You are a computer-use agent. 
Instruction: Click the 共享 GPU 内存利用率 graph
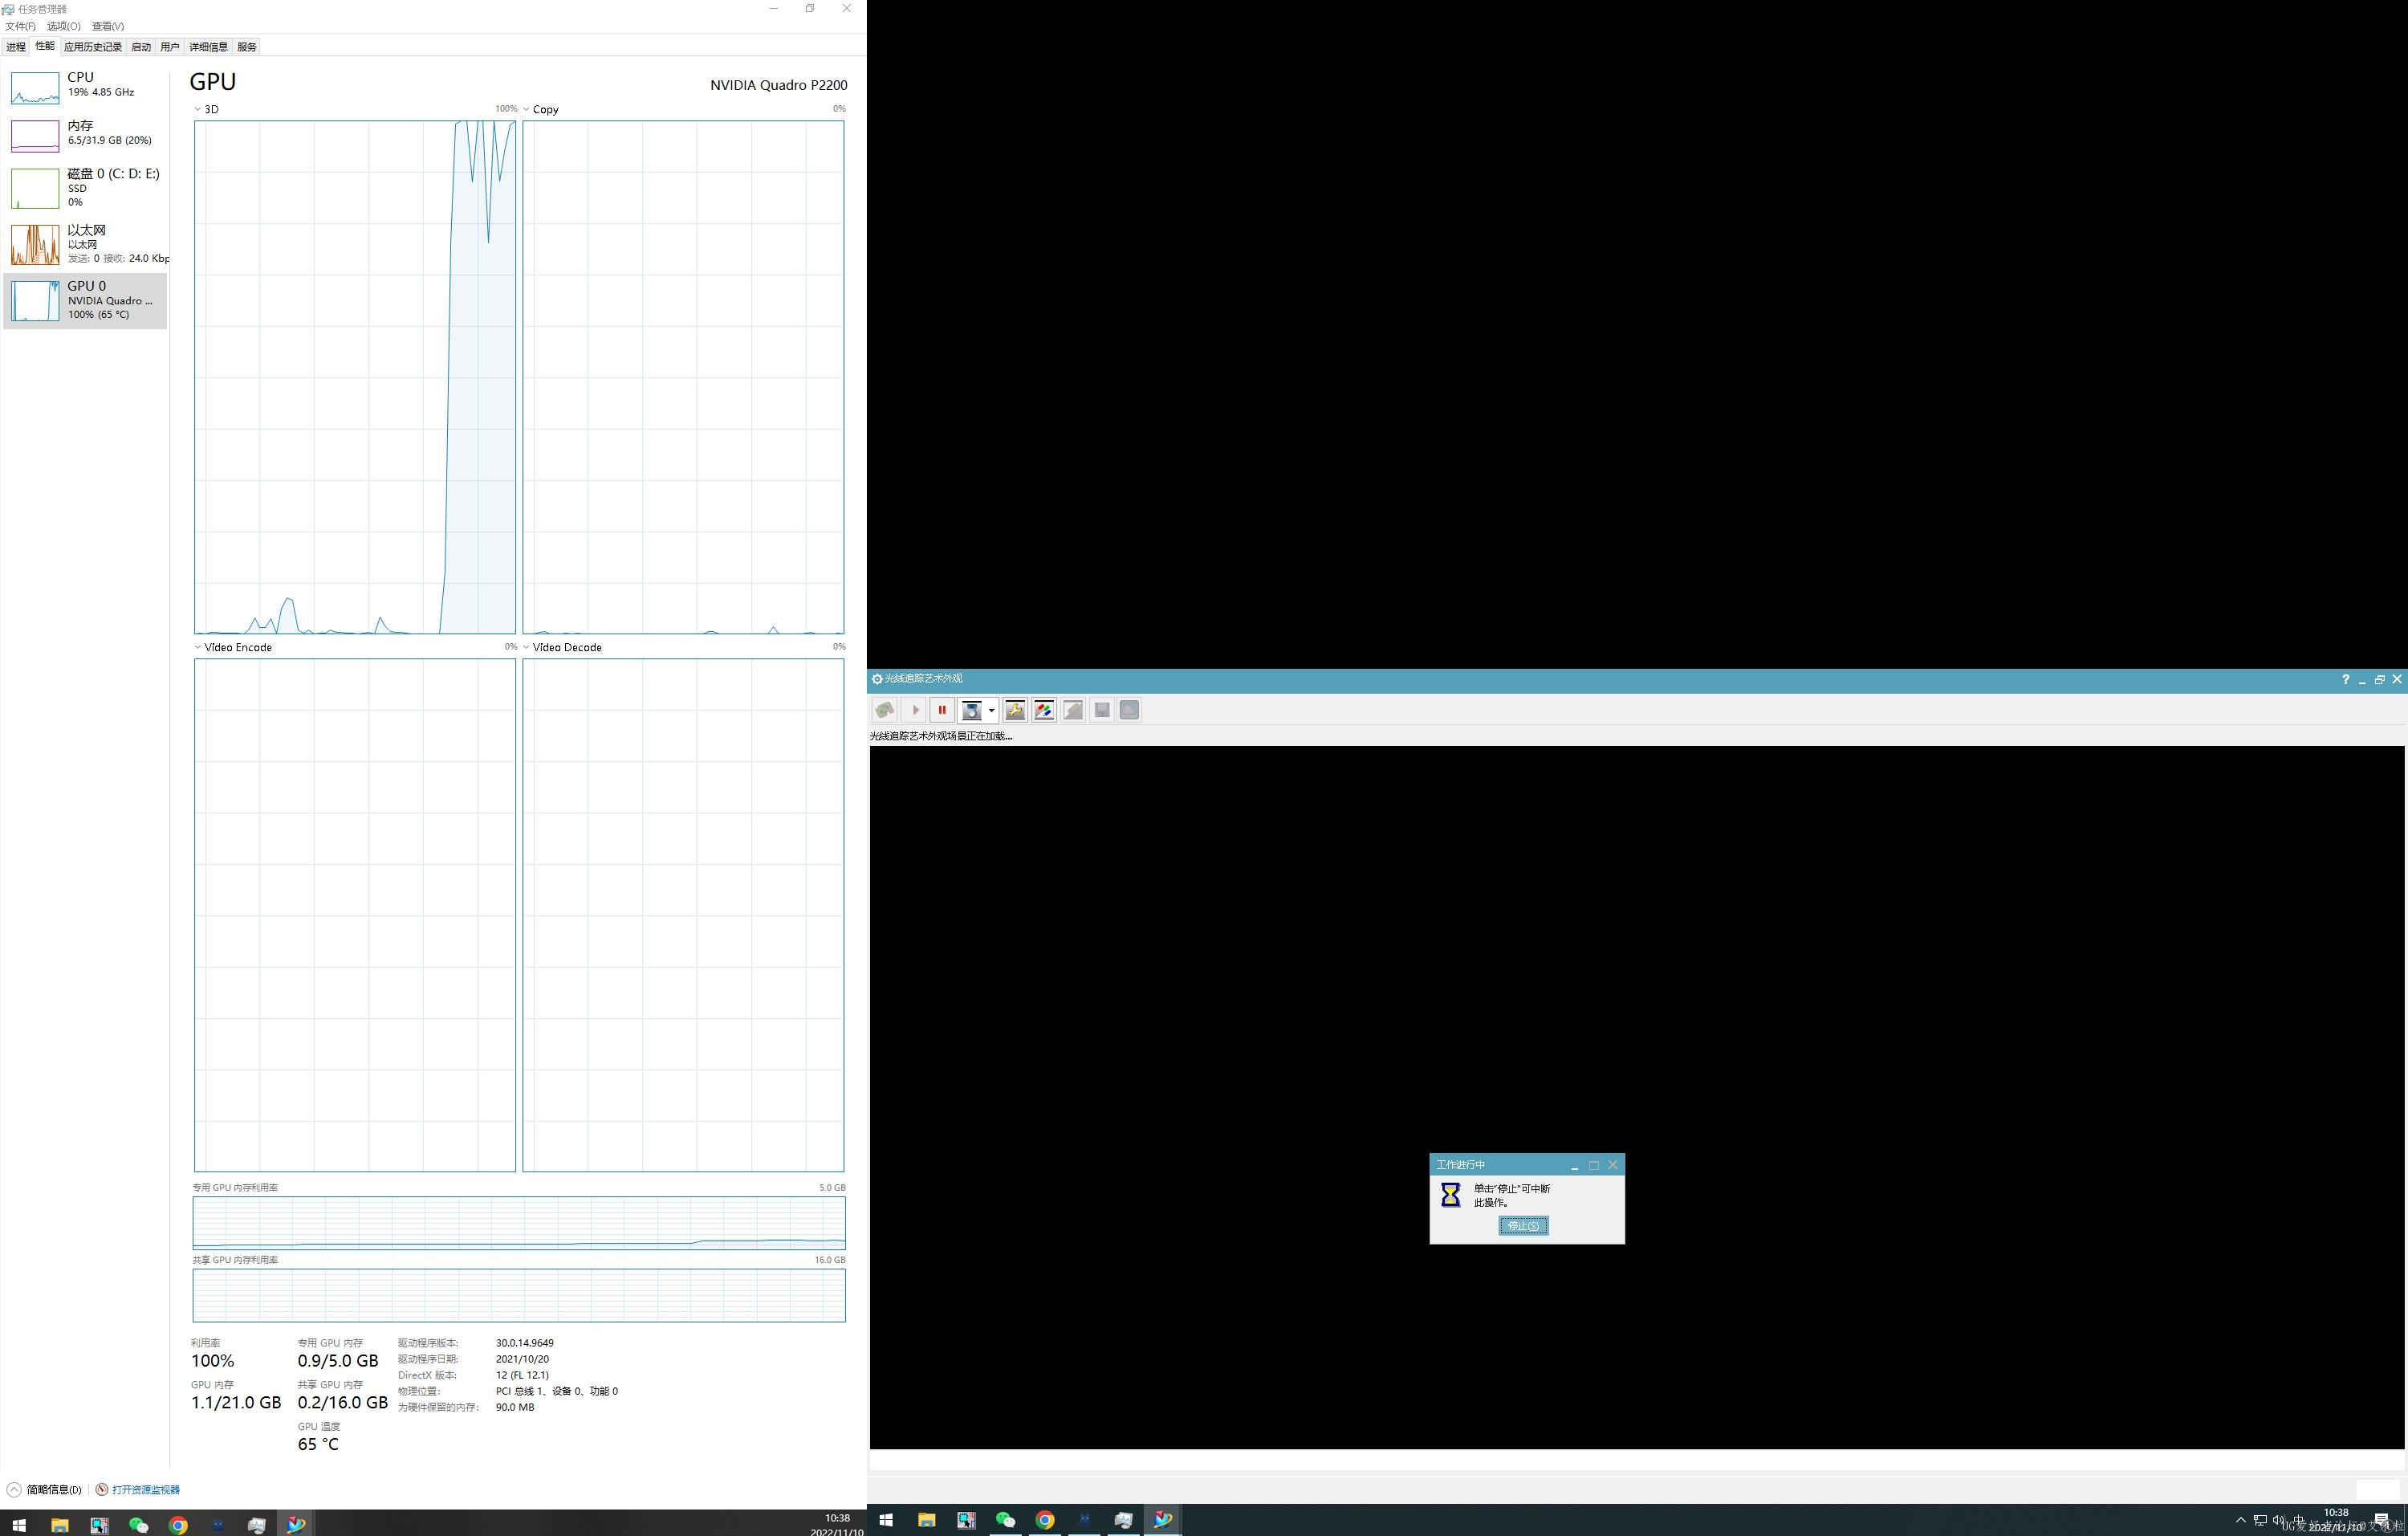[519, 1295]
